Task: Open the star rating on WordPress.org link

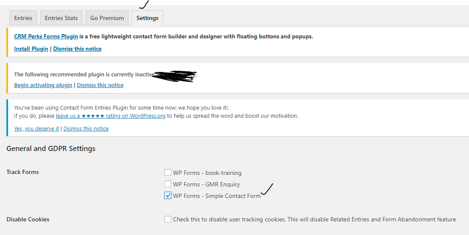Action: [x=111, y=116]
